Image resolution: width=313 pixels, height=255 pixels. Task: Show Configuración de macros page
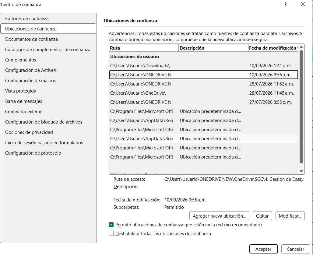tap(48, 81)
